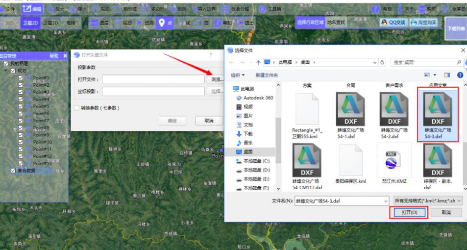
Task: Open the 地名查找 place search tab
Action: tap(336, 23)
